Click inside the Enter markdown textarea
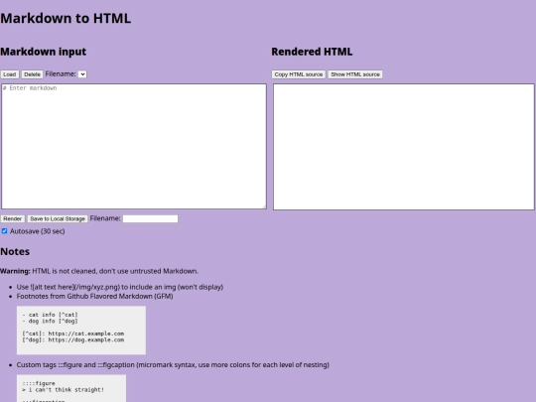The image size is (536, 402). click(x=134, y=146)
